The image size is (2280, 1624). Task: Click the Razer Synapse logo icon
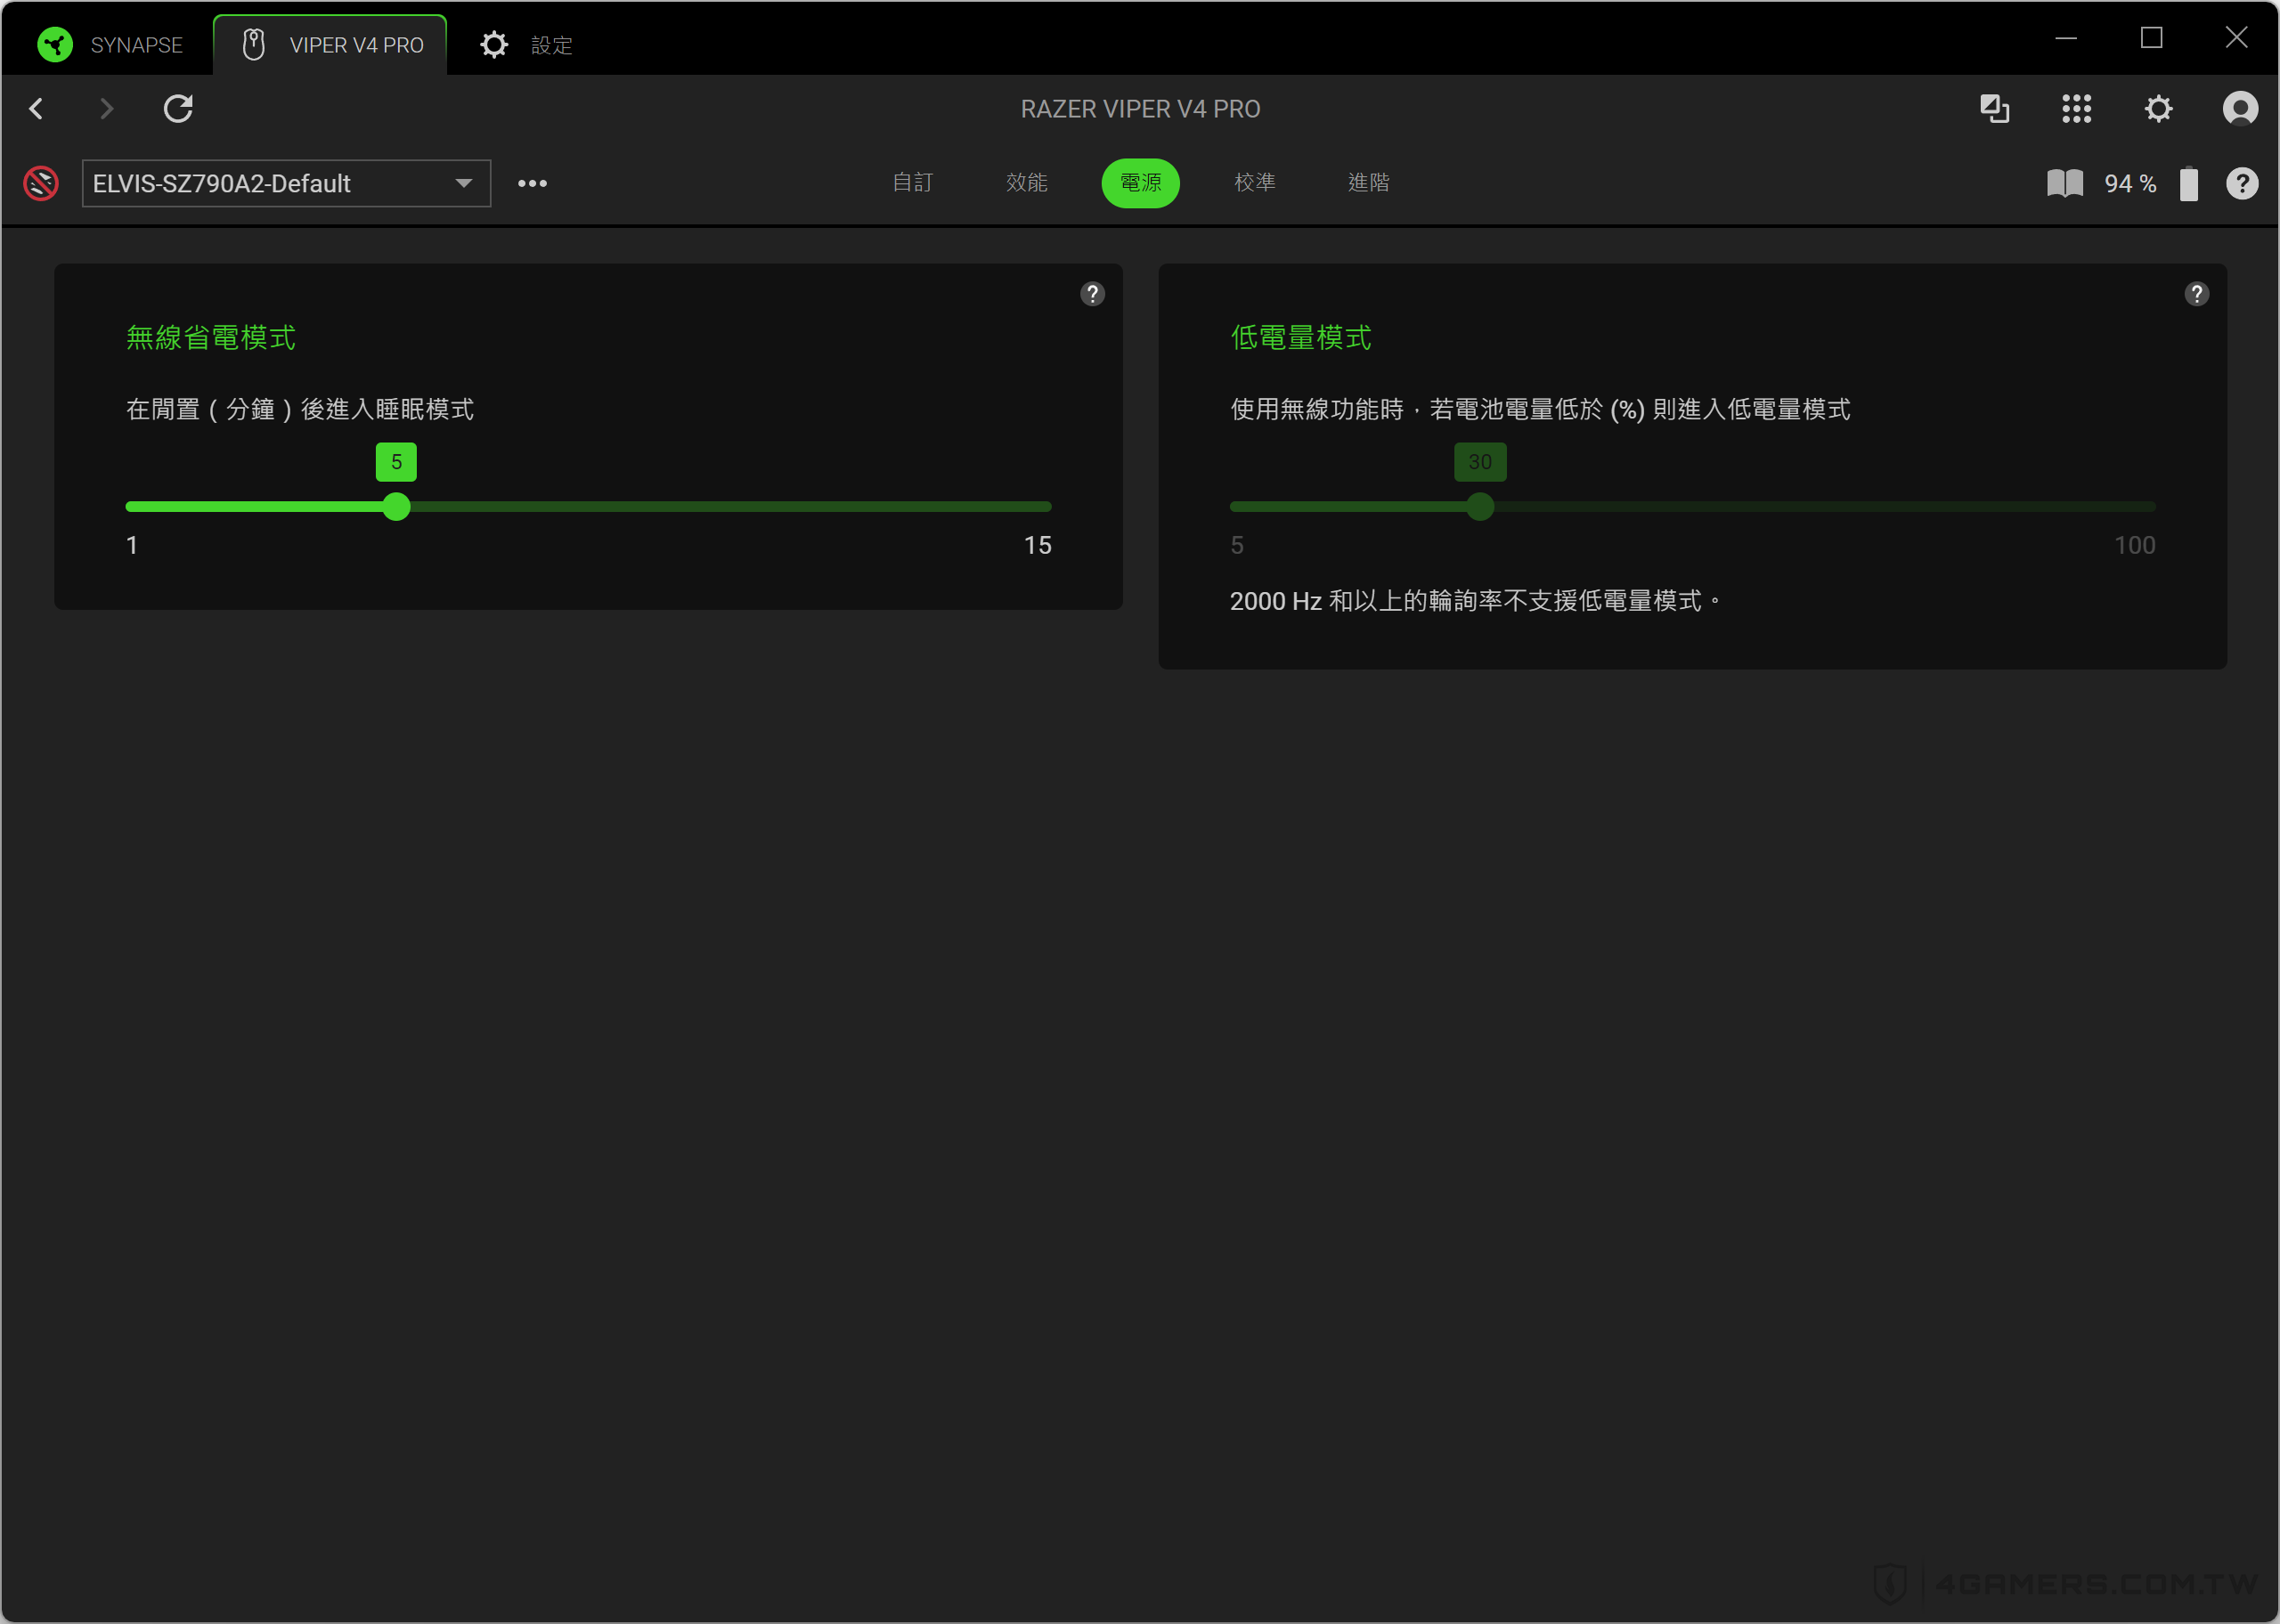click(x=55, y=45)
